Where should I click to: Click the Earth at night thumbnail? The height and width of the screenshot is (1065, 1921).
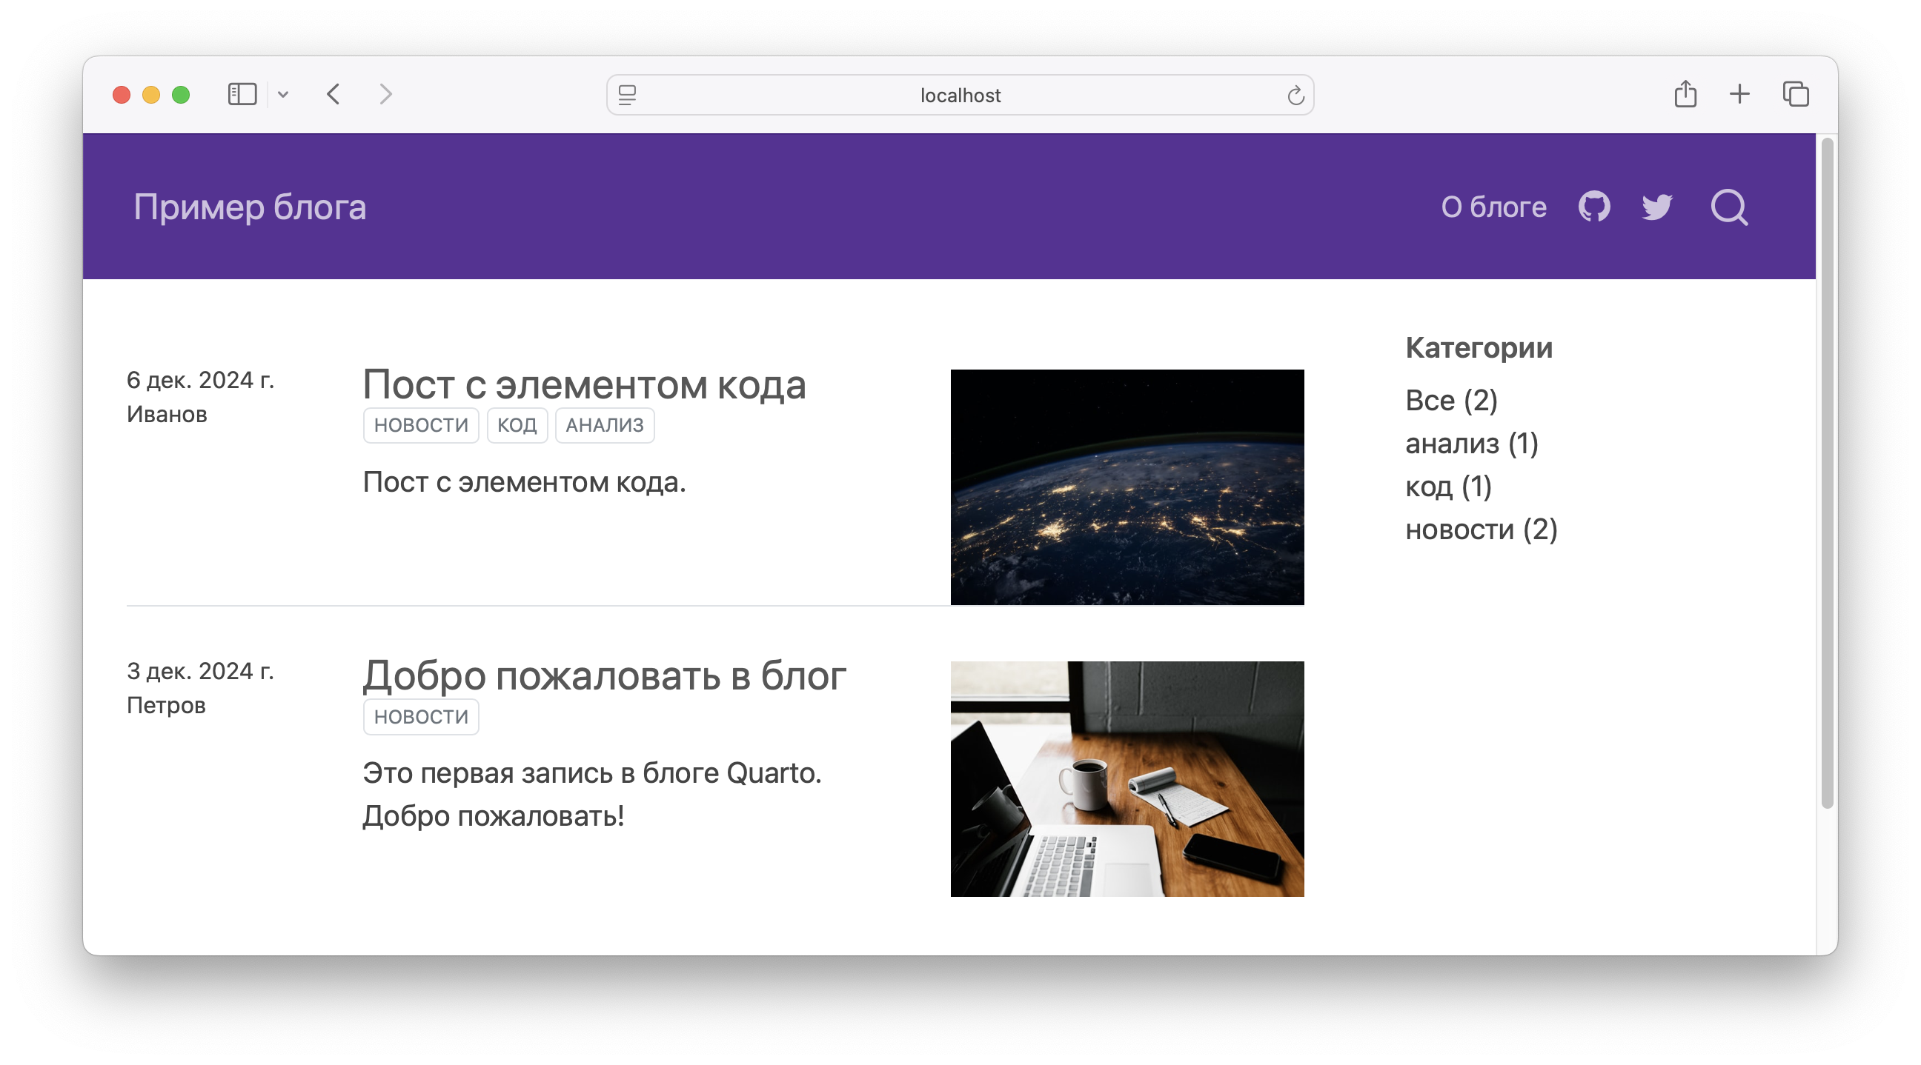1127,487
